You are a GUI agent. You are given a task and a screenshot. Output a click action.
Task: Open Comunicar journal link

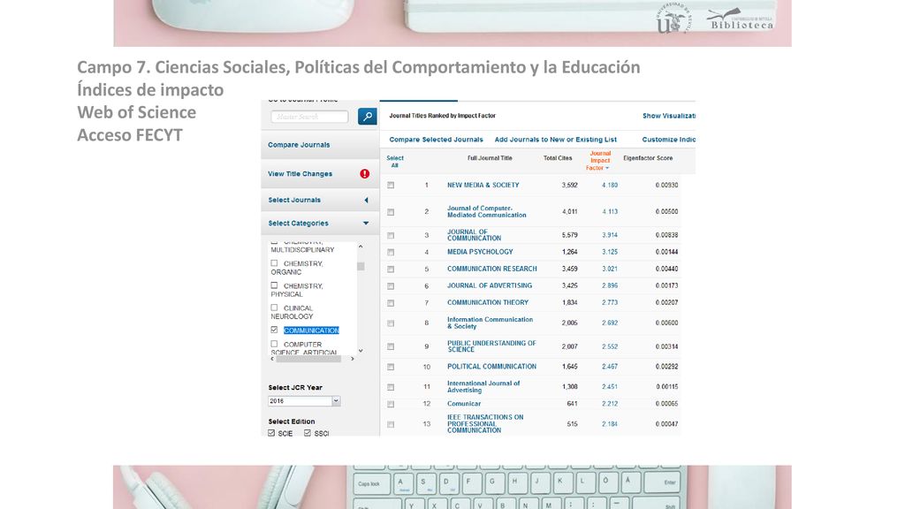(463, 404)
